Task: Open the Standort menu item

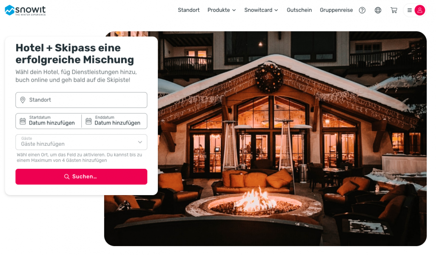Action: tap(188, 10)
